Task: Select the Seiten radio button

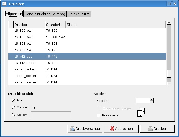Action: pyautogui.click(x=13, y=115)
